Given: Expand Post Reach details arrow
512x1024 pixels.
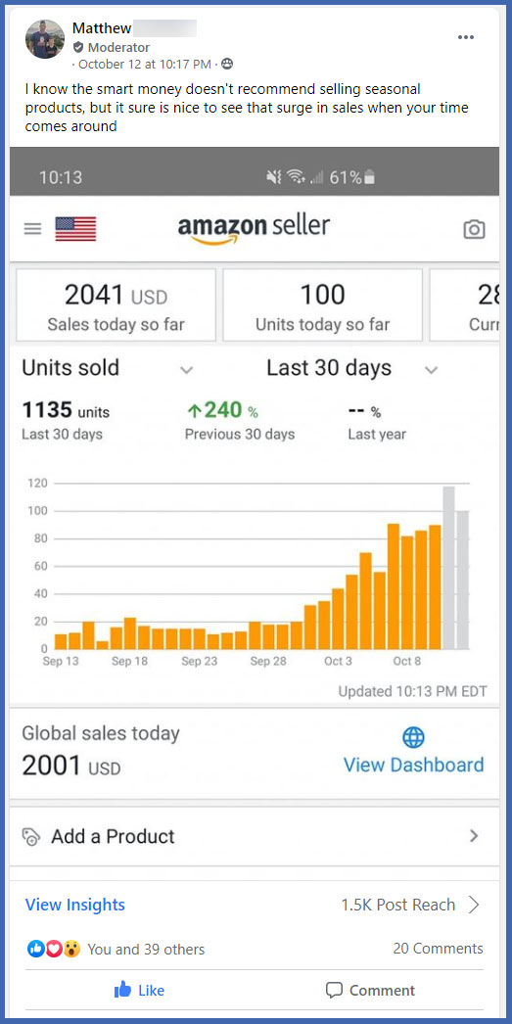Looking at the screenshot, I should (x=474, y=905).
